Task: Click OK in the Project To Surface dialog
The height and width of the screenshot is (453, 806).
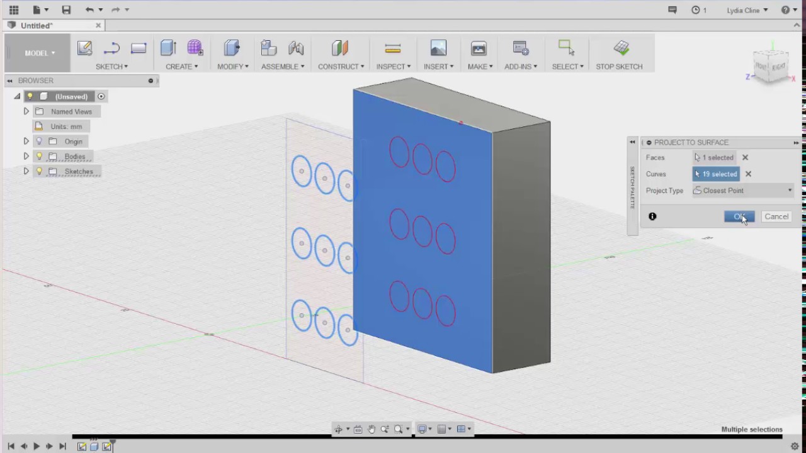Action: 739,216
